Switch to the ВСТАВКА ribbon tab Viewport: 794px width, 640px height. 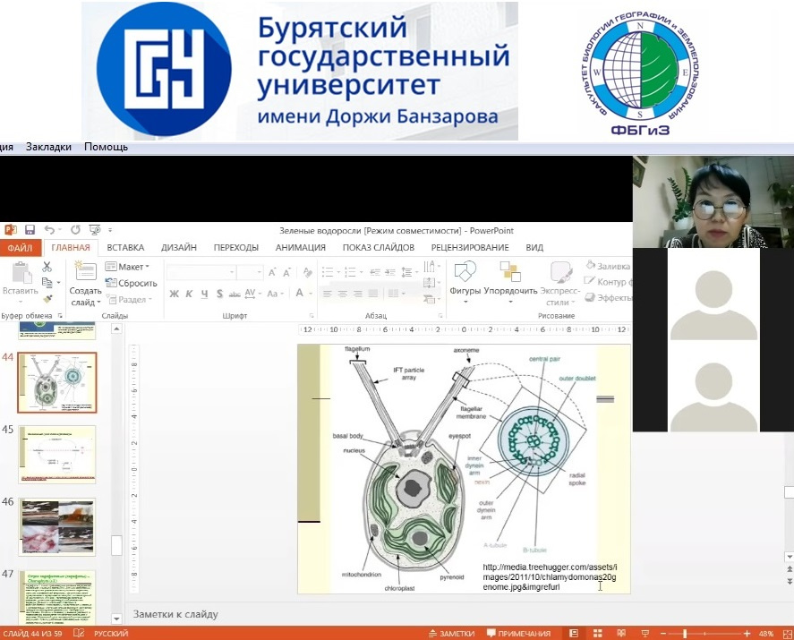[125, 248]
